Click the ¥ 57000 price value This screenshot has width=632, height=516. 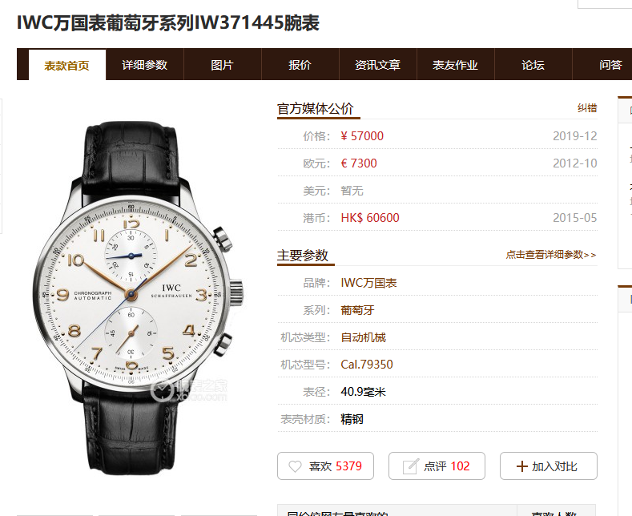pyautogui.click(x=362, y=136)
